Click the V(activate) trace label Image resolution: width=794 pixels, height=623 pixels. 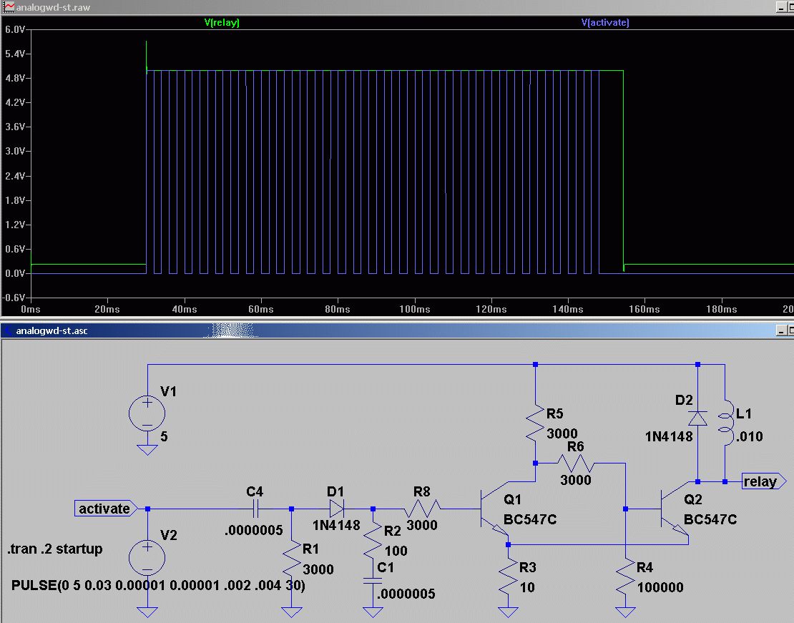pos(605,23)
